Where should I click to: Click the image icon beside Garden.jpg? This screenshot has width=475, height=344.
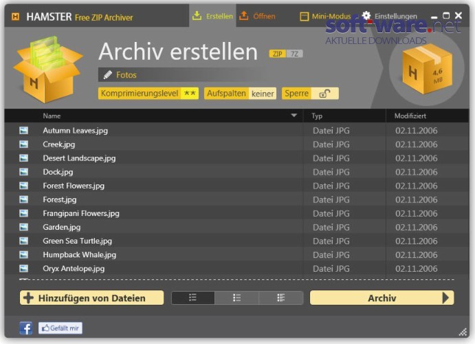(23, 227)
